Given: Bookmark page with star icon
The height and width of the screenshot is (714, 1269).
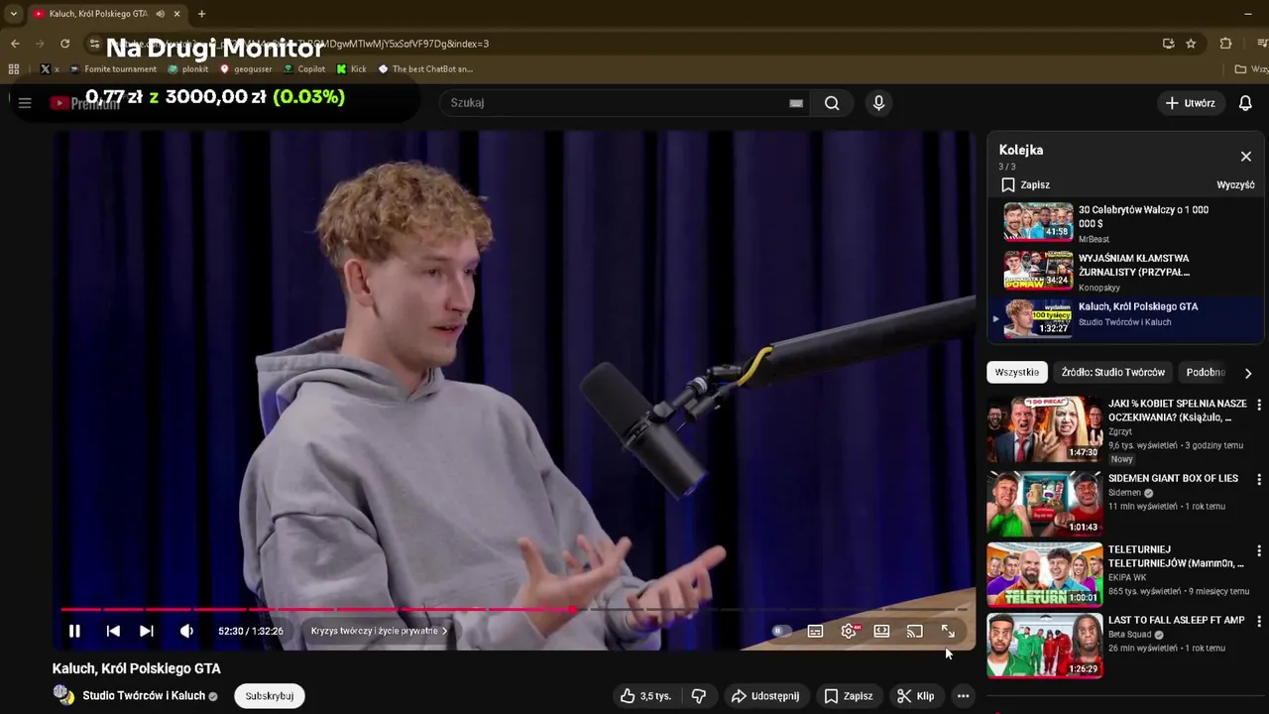Looking at the screenshot, I should (1191, 44).
